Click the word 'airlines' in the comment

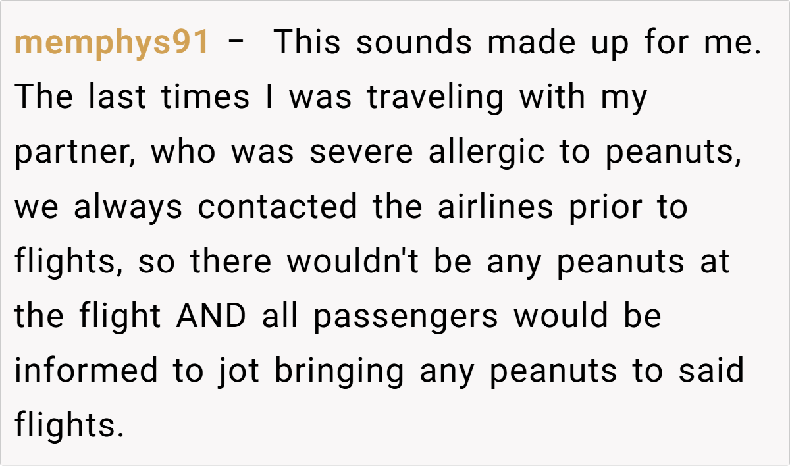pos(495,207)
